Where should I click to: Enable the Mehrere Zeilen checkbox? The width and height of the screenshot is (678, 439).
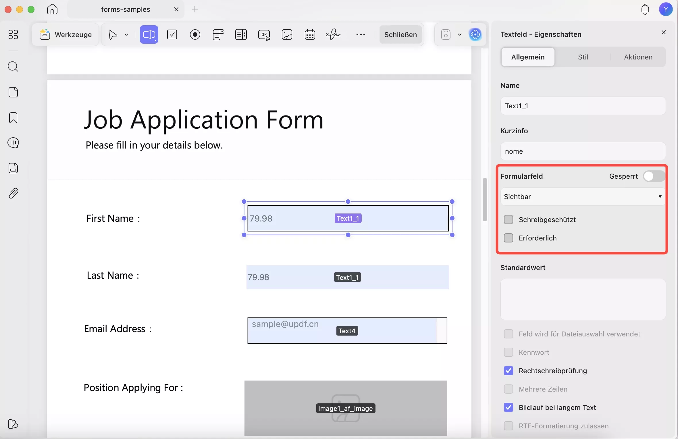[x=508, y=389]
